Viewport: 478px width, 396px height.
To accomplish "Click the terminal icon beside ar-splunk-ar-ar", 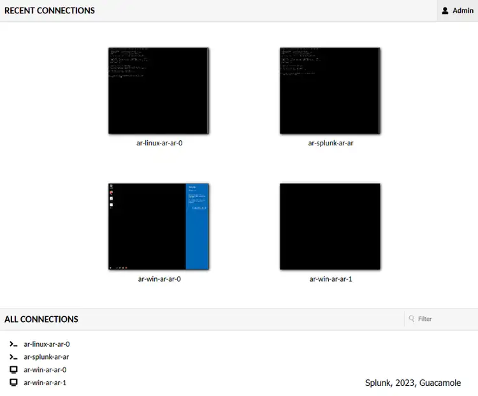I will point(13,357).
